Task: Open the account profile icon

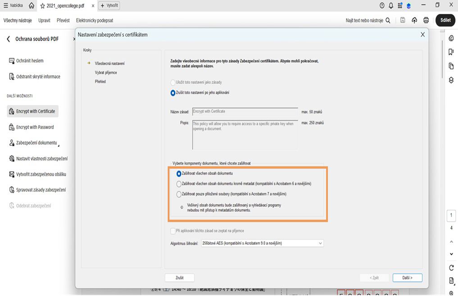Action: (408, 5)
